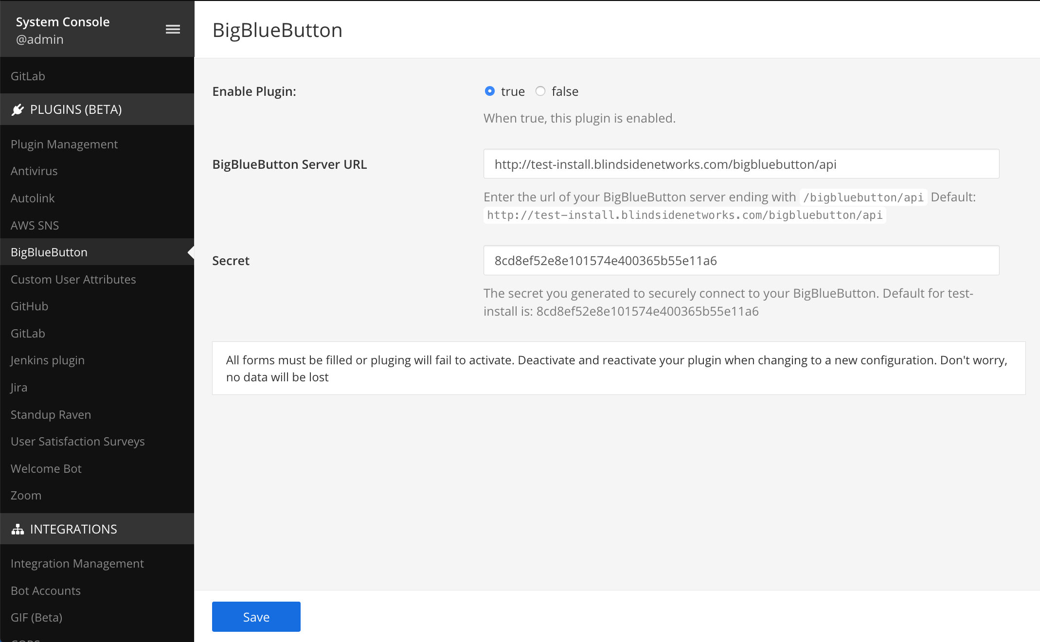Select AWS SNS in the sidebar
Image resolution: width=1040 pixels, height=642 pixels.
pyautogui.click(x=35, y=225)
